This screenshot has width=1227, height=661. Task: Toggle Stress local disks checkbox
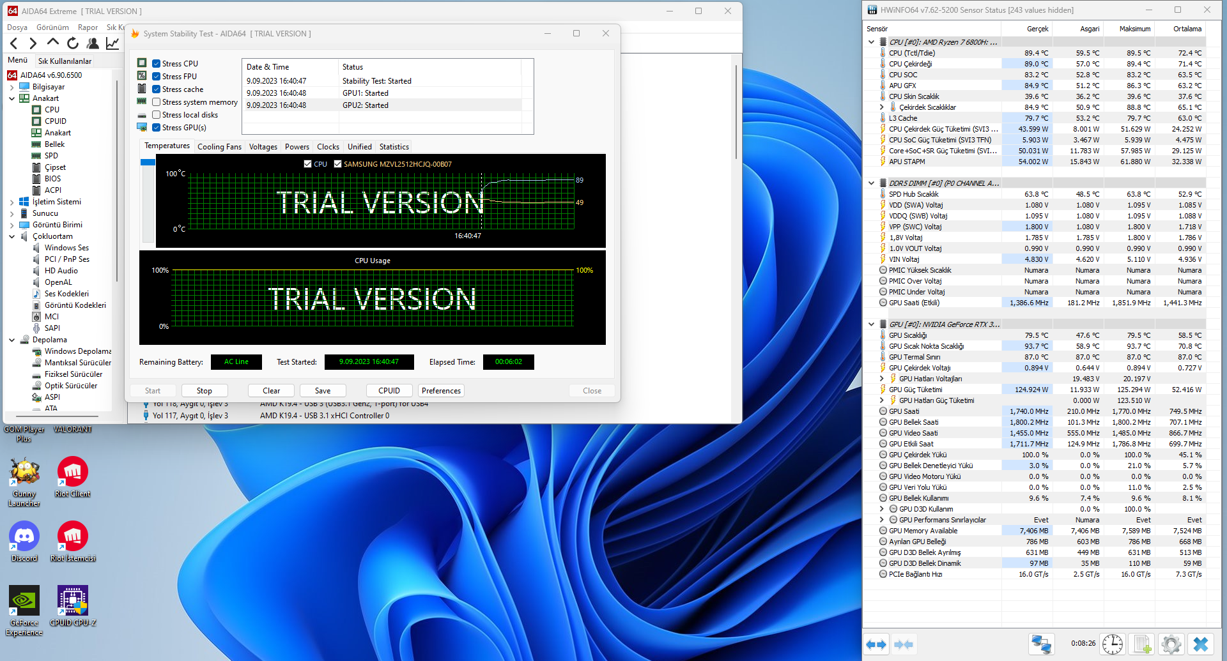coord(157,115)
